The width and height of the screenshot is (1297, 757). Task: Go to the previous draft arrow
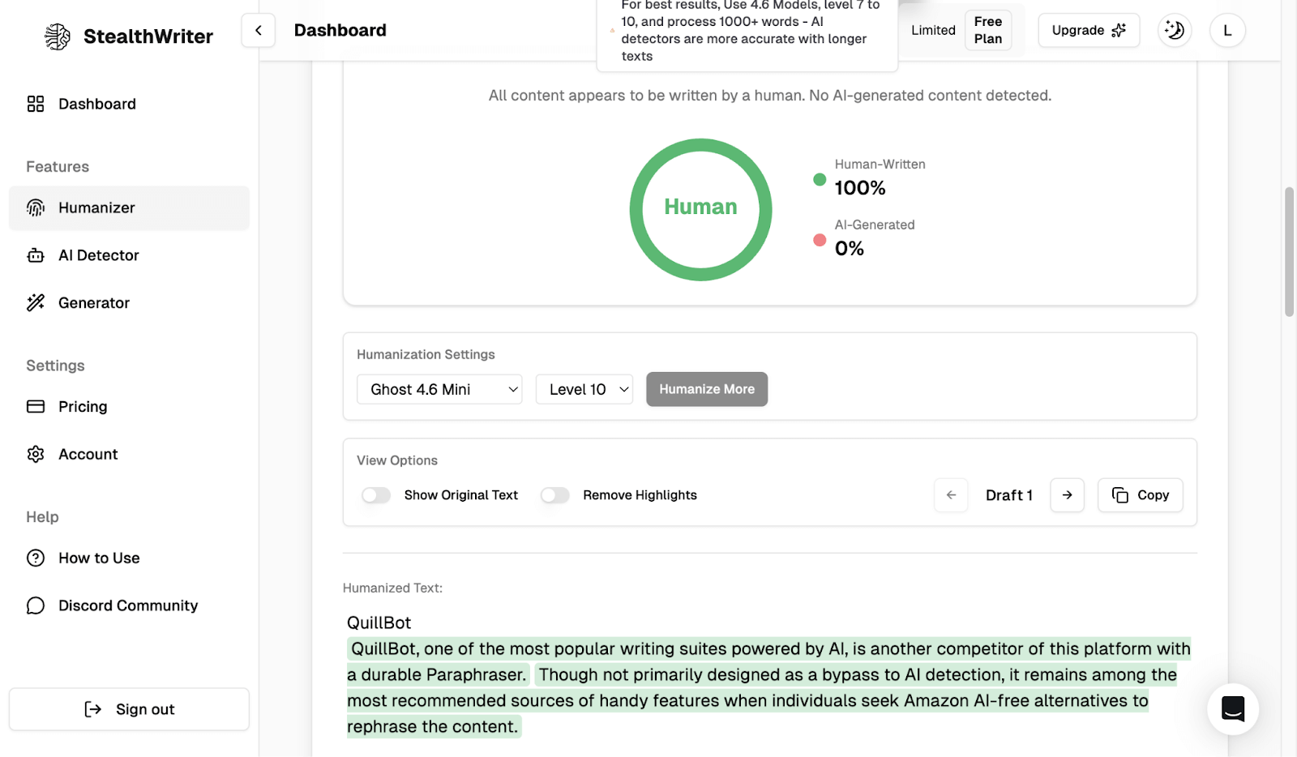952,495
